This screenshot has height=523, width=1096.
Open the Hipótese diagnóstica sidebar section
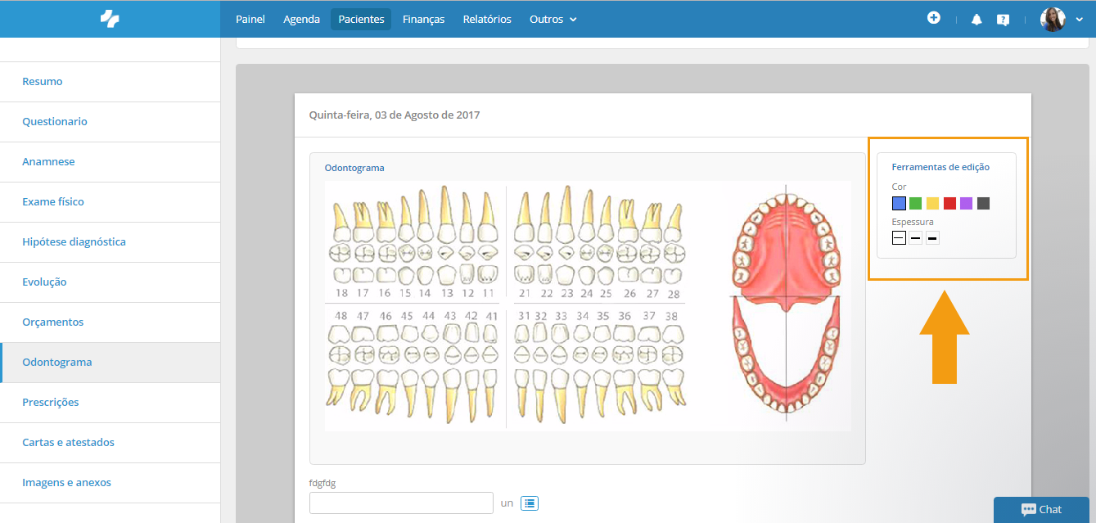[x=110, y=242]
